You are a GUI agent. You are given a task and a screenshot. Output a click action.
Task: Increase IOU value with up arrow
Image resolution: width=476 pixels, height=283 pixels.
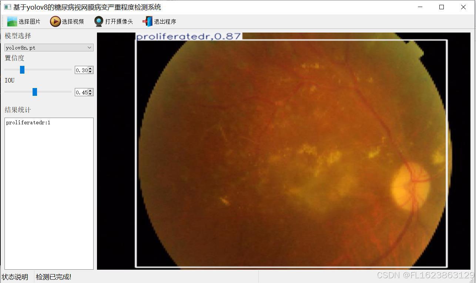[91, 91]
